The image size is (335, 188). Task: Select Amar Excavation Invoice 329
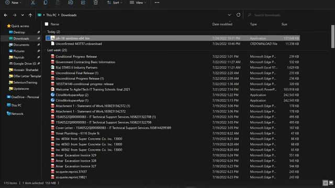[x=76, y=156]
